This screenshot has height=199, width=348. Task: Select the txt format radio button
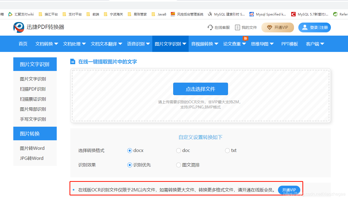(227, 151)
